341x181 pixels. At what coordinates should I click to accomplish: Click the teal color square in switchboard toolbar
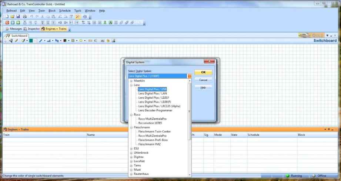pyautogui.click(x=31, y=41)
